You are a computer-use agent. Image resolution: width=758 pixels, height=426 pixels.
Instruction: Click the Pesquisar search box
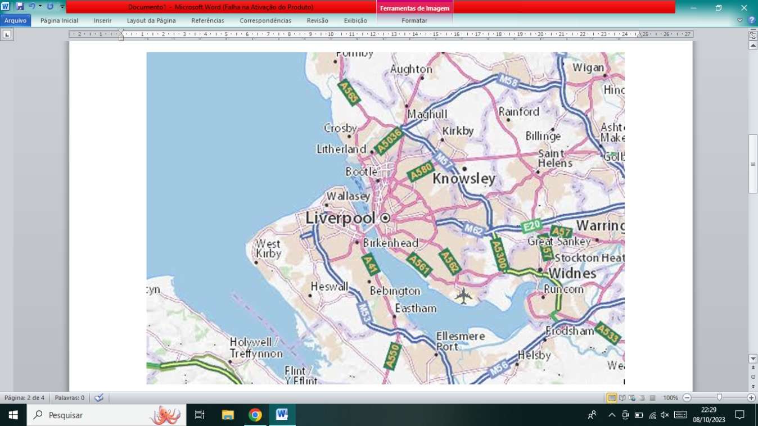coord(106,415)
